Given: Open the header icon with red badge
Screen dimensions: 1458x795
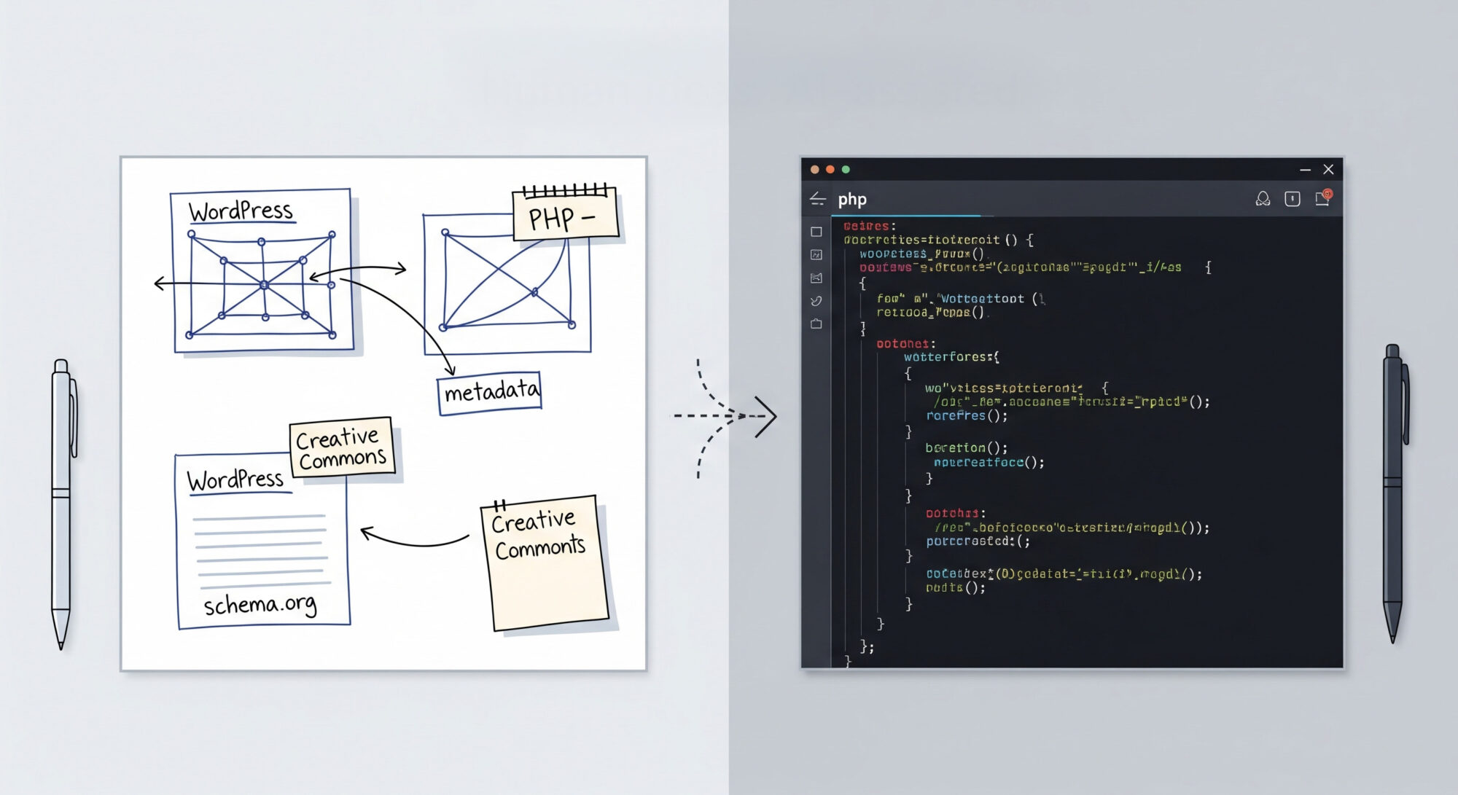Looking at the screenshot, I should click(1323, 197).
